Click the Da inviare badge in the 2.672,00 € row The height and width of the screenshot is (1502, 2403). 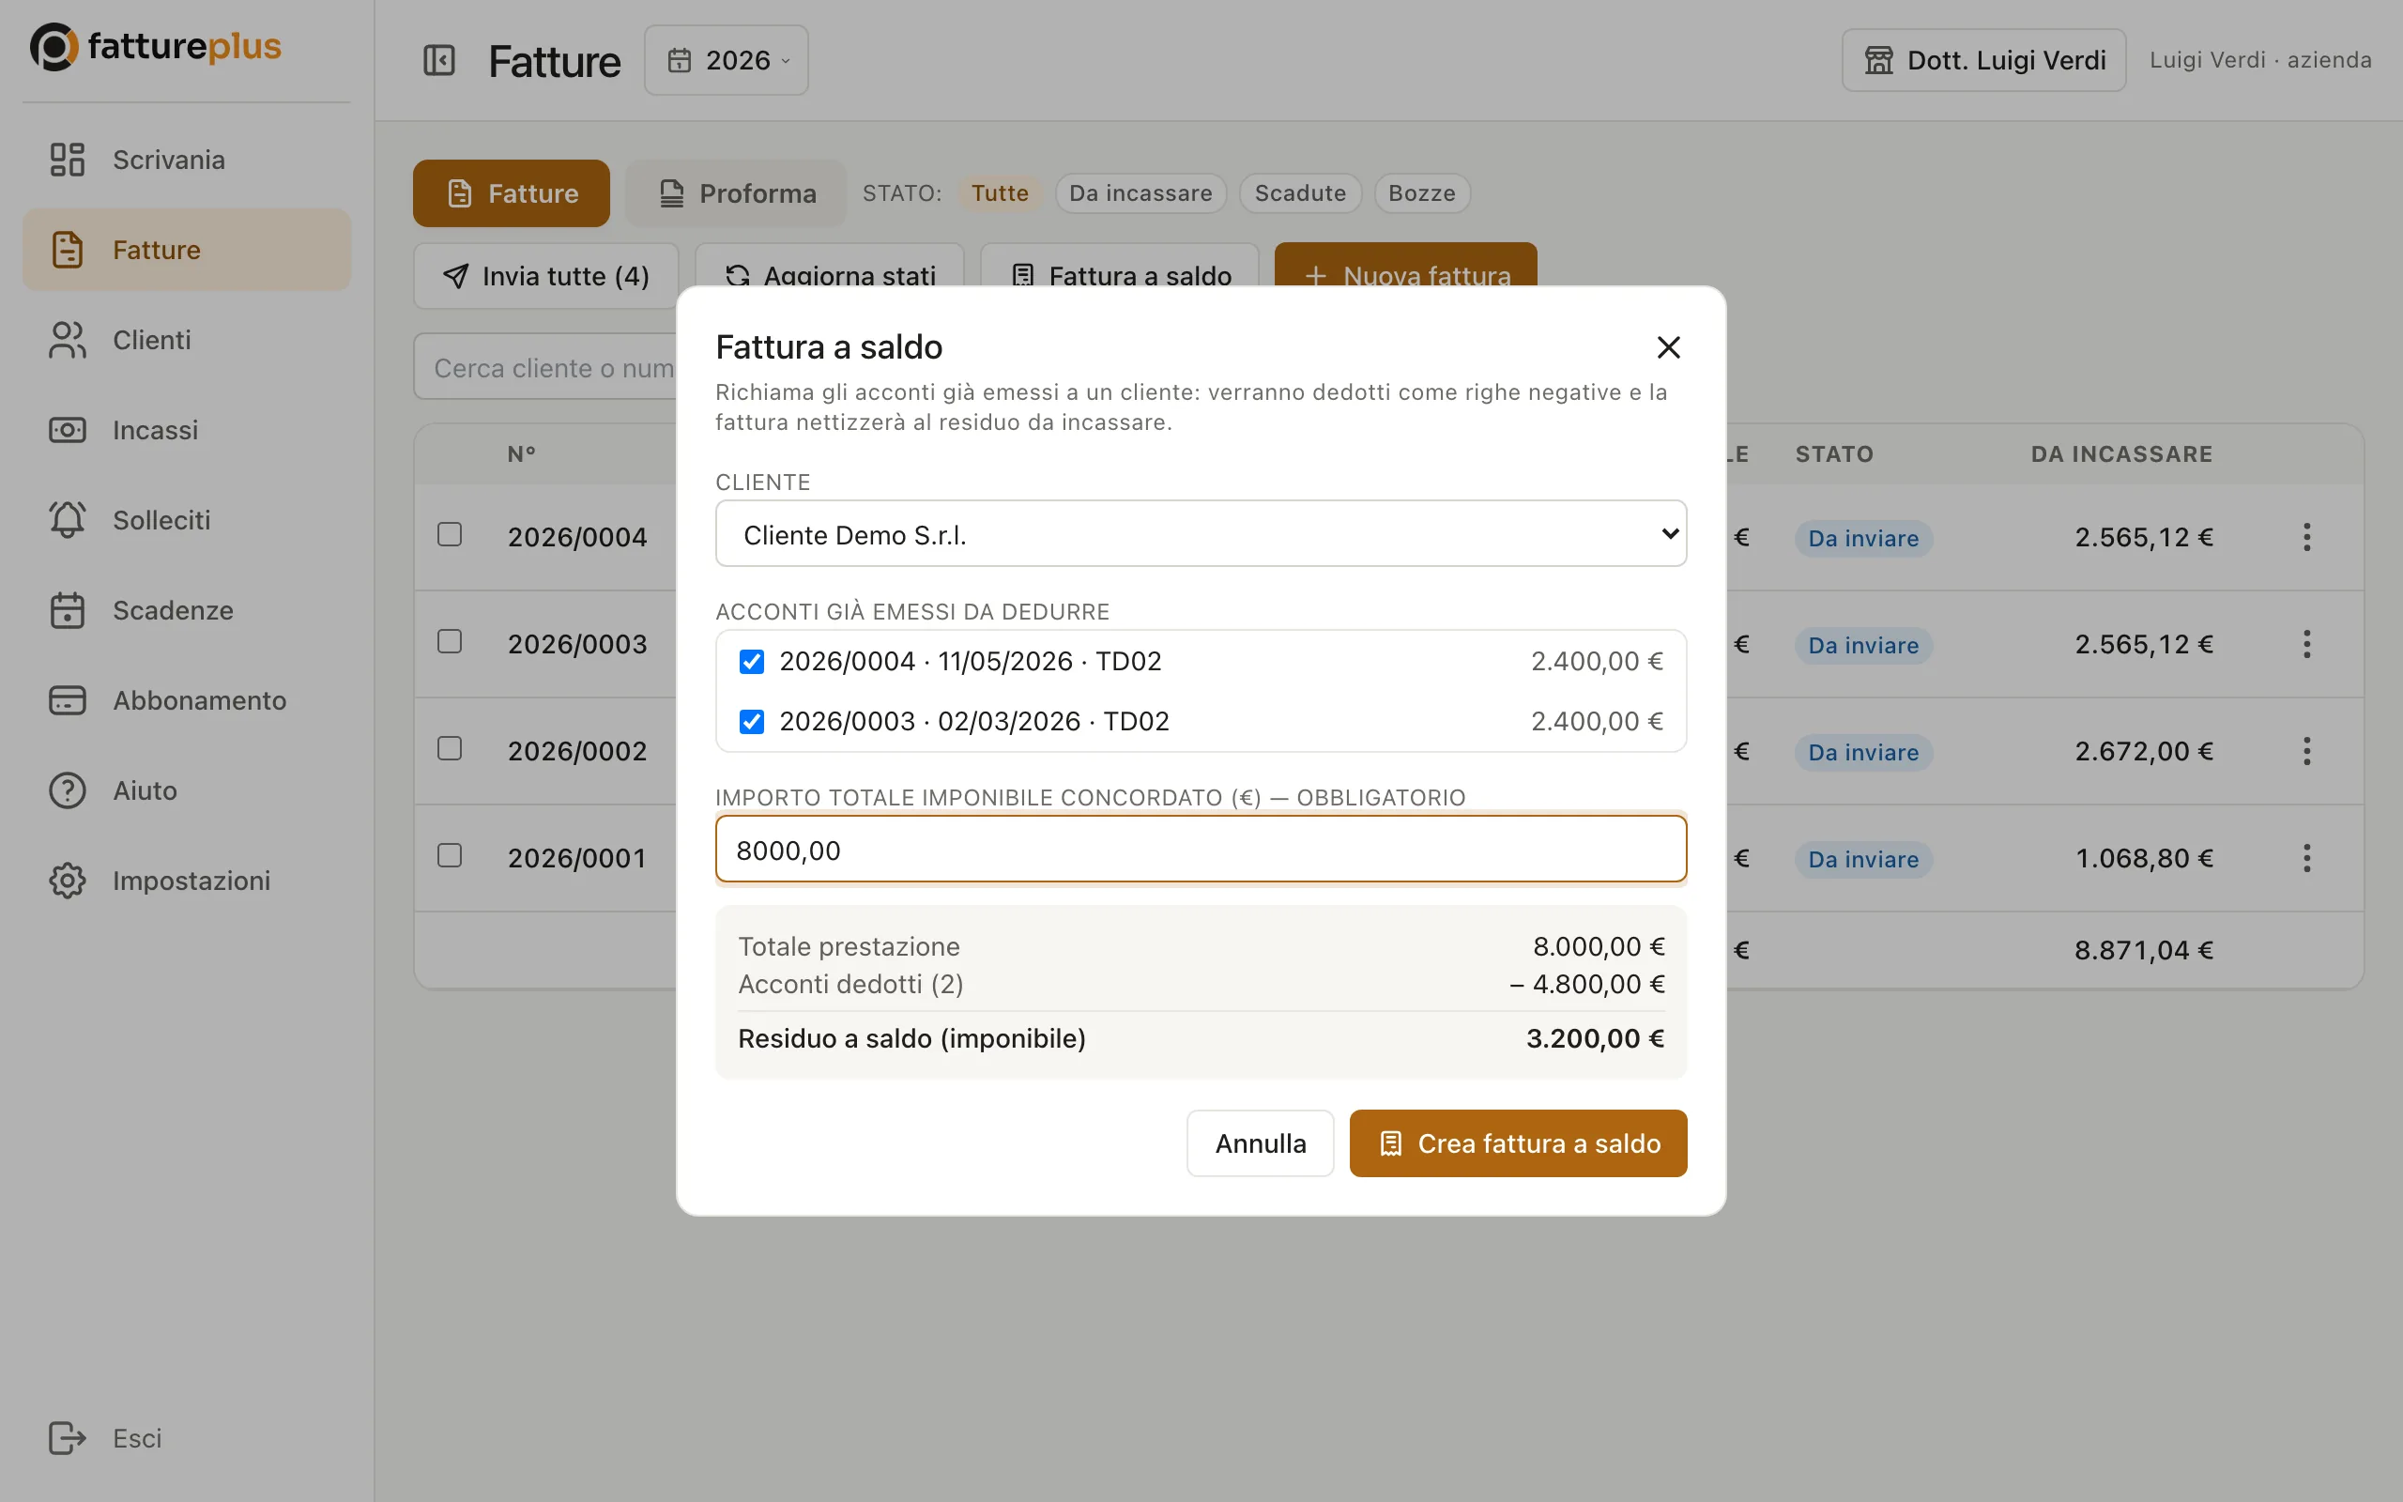[1863, 752]
